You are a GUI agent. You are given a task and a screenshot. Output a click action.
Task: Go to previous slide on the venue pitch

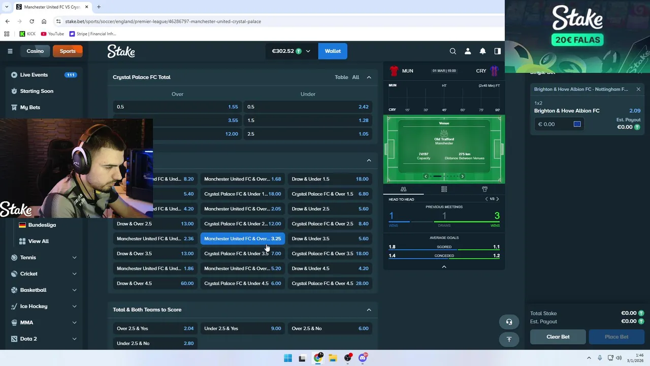point(426,176)
